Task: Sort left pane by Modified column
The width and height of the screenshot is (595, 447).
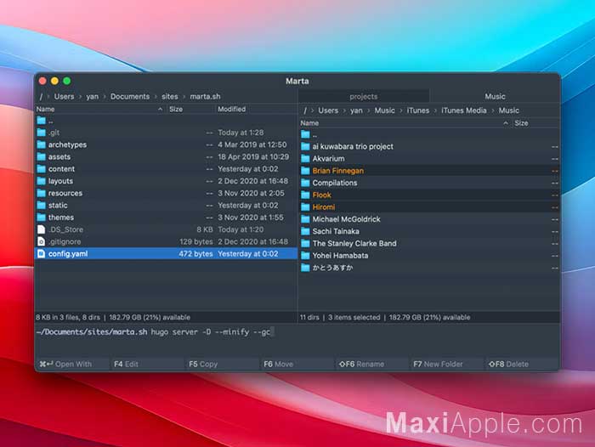Action: coord(257,110)
